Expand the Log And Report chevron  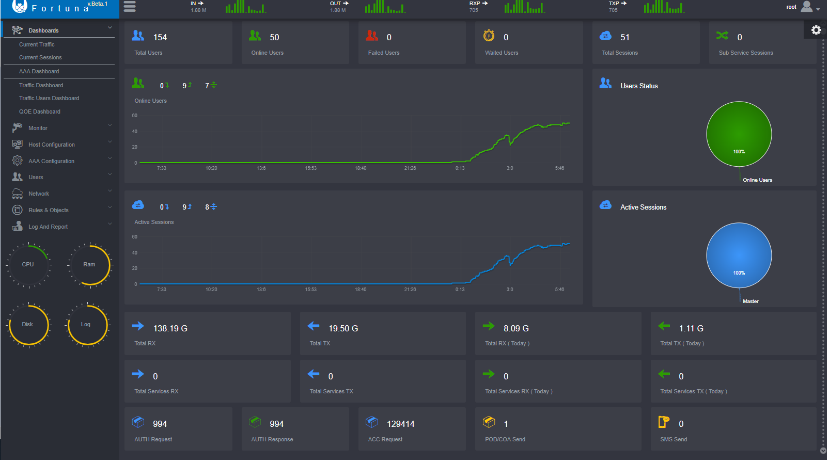point(110,223)
